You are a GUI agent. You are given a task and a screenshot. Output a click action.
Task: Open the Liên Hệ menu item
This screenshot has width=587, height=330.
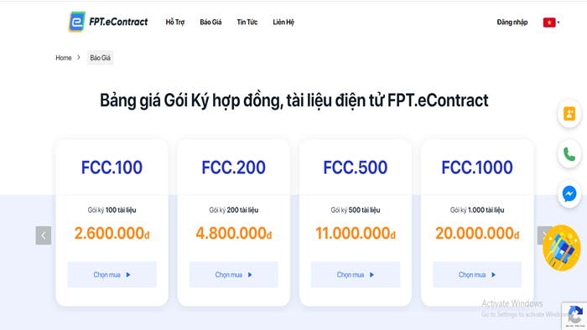(283, 22)
